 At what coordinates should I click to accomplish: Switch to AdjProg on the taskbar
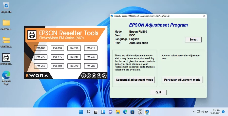click(x=147, y=112)
